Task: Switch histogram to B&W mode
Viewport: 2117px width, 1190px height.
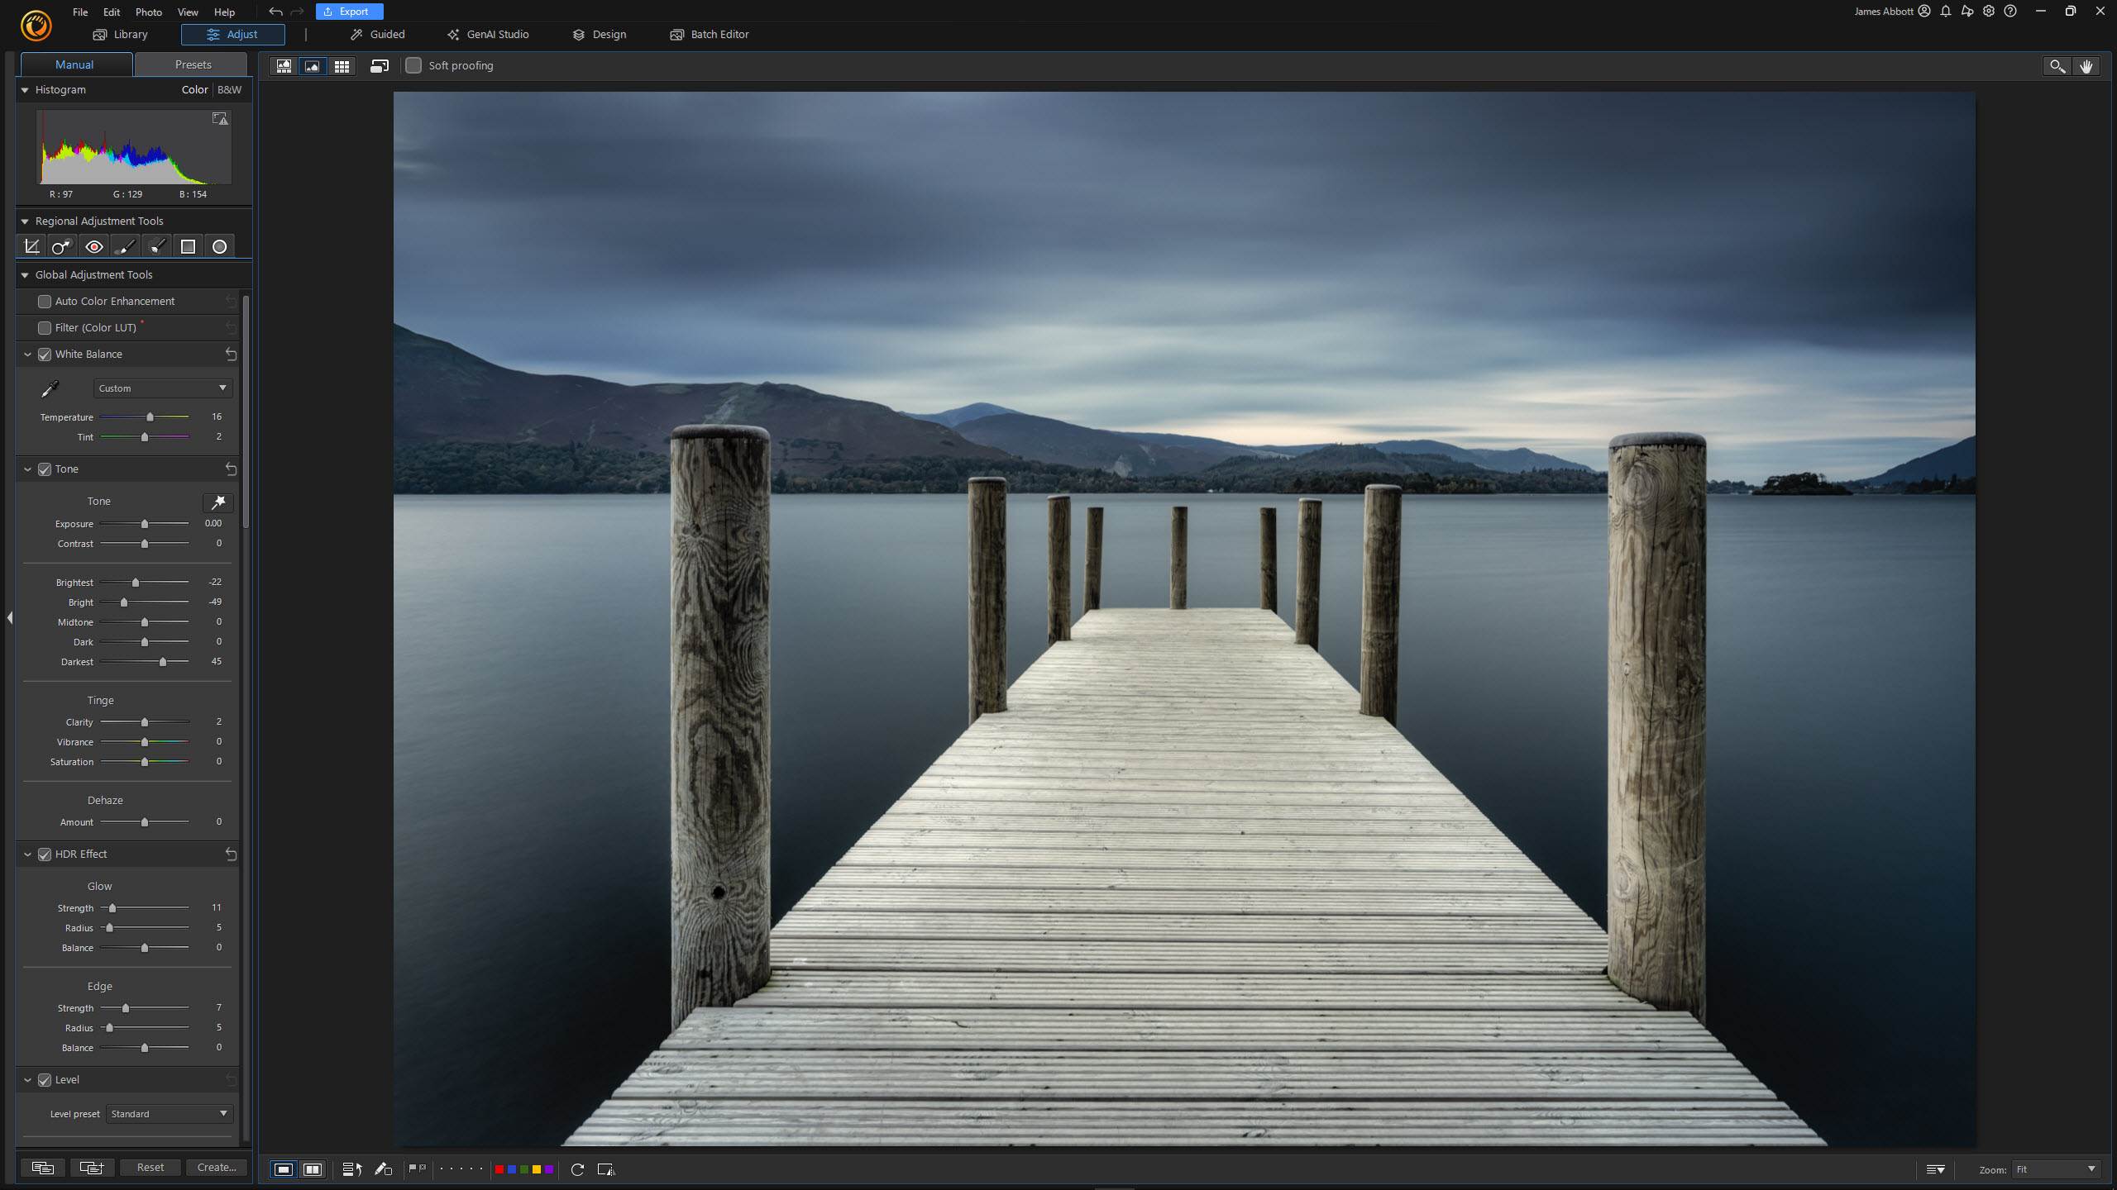Action: pos(230,89)
